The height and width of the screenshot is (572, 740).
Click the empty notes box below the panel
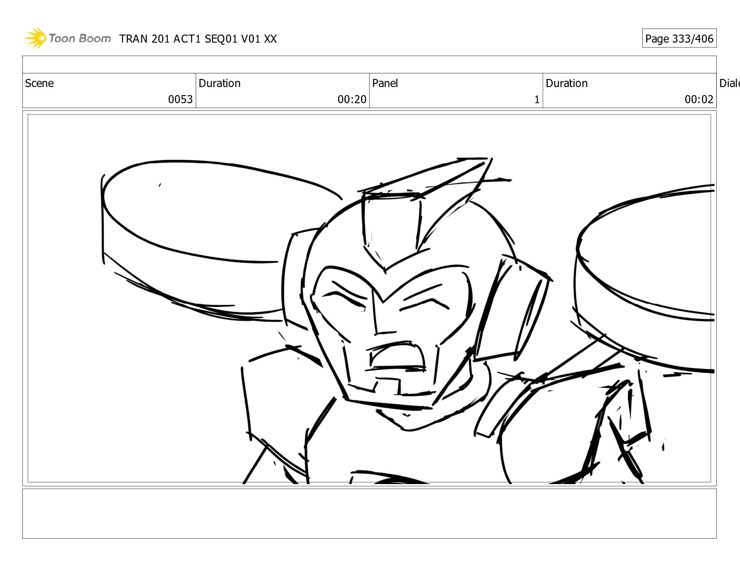click(x=369, y=513)
